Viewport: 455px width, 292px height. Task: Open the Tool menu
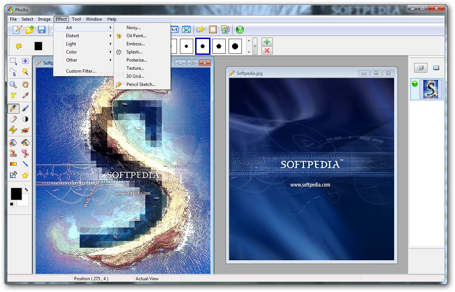point(76,19)
